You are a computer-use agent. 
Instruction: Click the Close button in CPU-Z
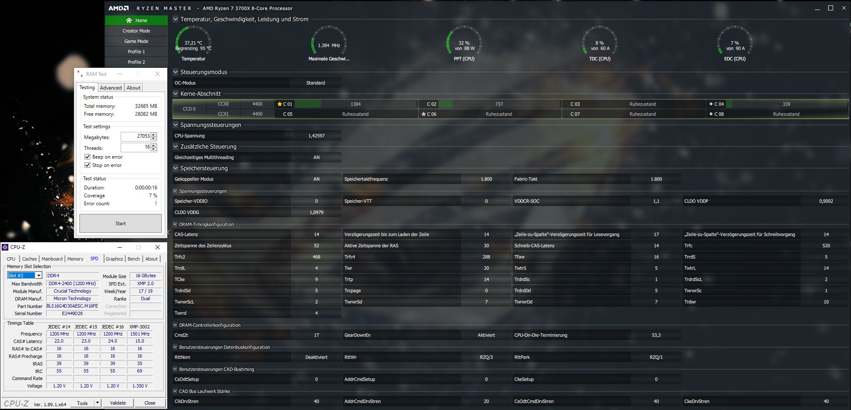tap(150, 403)
